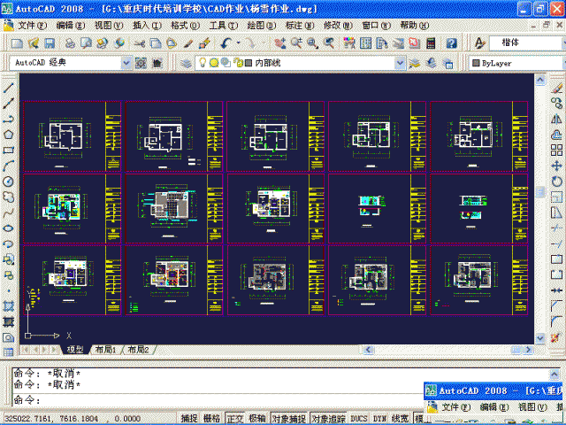Click the Print icon in standard toolbar
This screenshot has height=425, width=566.
[x=67, y=42]
